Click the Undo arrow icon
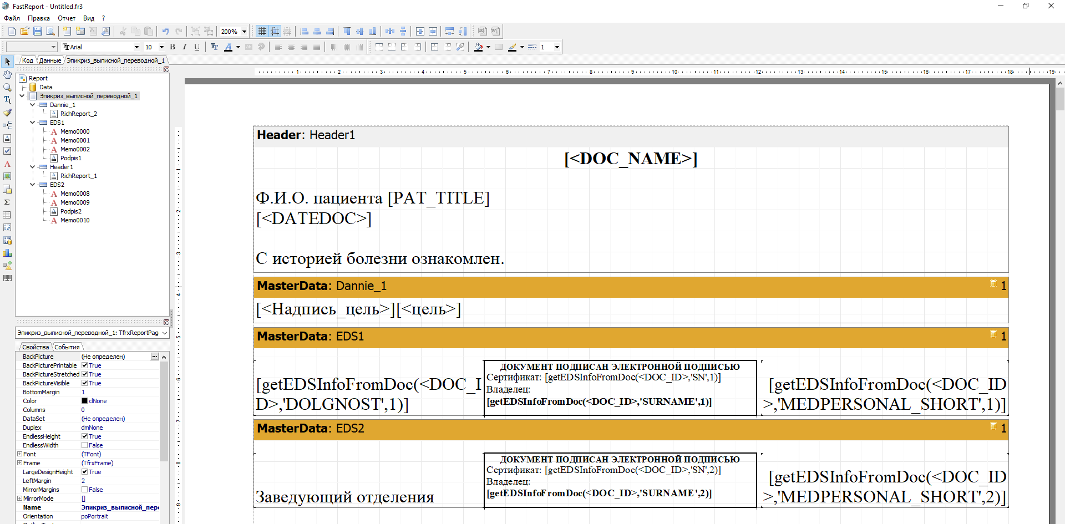 click(165, 32)
